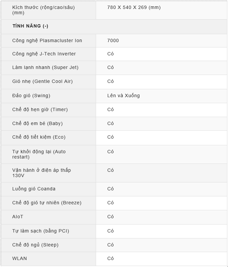Click the Làm lạnh nhanh (Super Jet) label
Viewport: 228px width, 267px height.
point(46,67)
